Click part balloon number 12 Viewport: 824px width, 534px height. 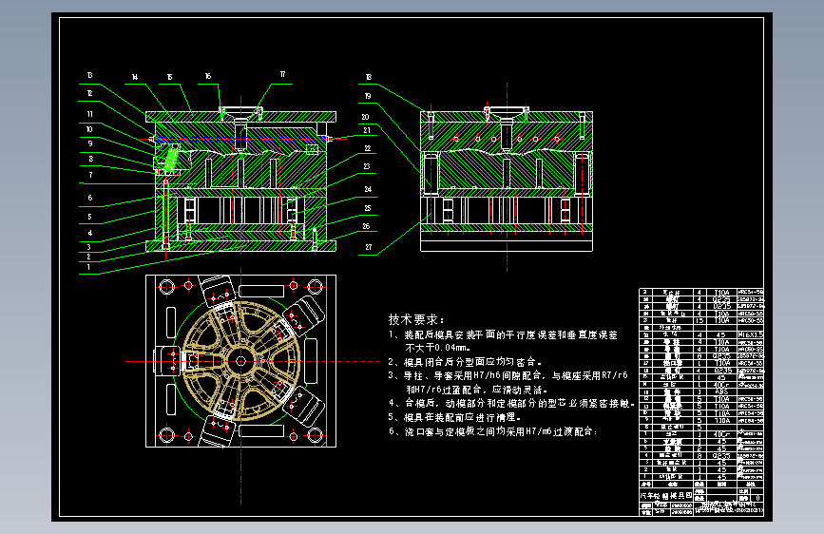tap(90, 93)
